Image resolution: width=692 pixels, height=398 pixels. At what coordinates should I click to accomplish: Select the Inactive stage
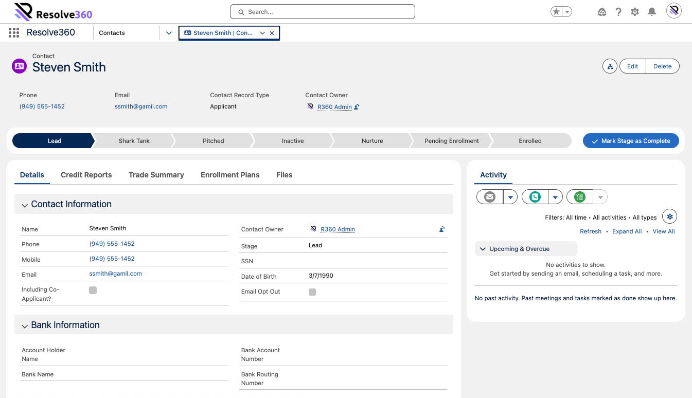coord(293,141)
